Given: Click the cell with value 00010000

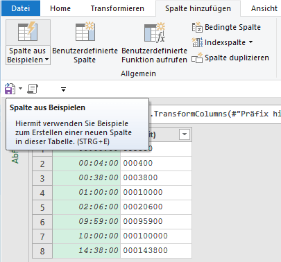Looking at the screenshot, I should tap(156, 192).
